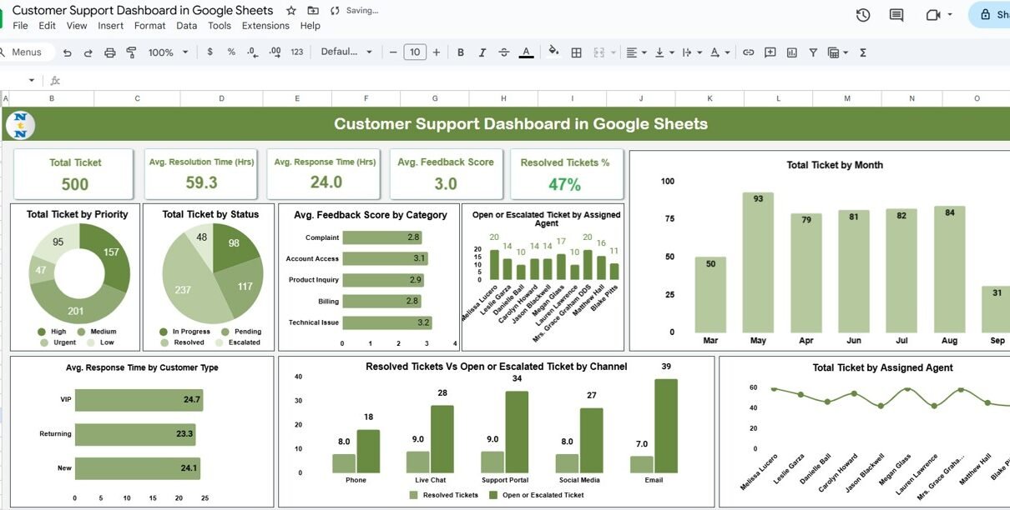This screenshot has width=1010, height=510.
Task: Click the increase font size plus button
Action: pyautogui.click(x=435, y=52)
